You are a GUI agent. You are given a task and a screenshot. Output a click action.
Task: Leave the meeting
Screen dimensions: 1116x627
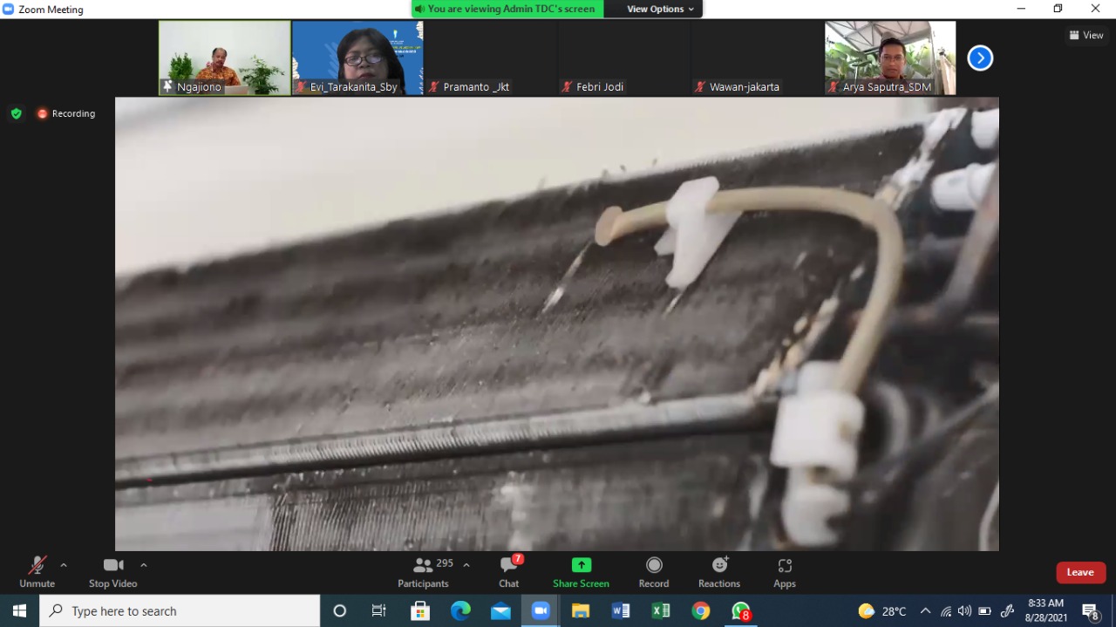[1080, 572]
